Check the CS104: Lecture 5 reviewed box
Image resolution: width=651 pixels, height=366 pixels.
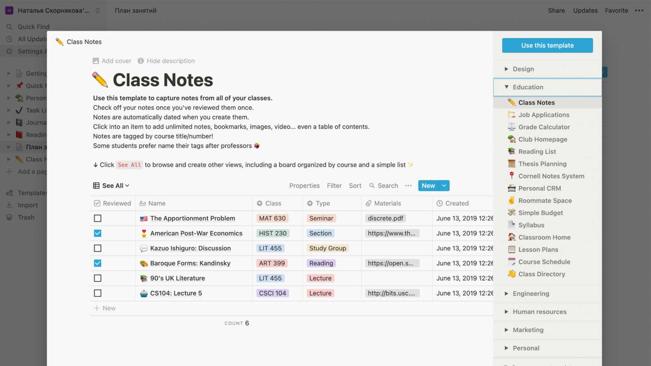tap(98, 293)
